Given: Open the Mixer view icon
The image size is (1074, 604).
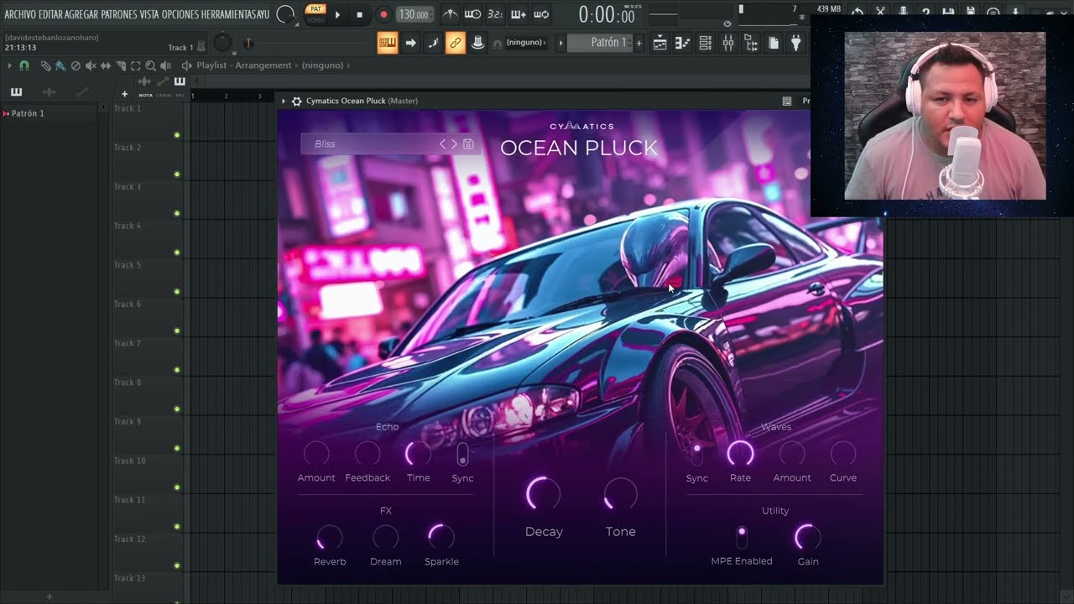Looking at the screenshot, I should pos(728,43).
